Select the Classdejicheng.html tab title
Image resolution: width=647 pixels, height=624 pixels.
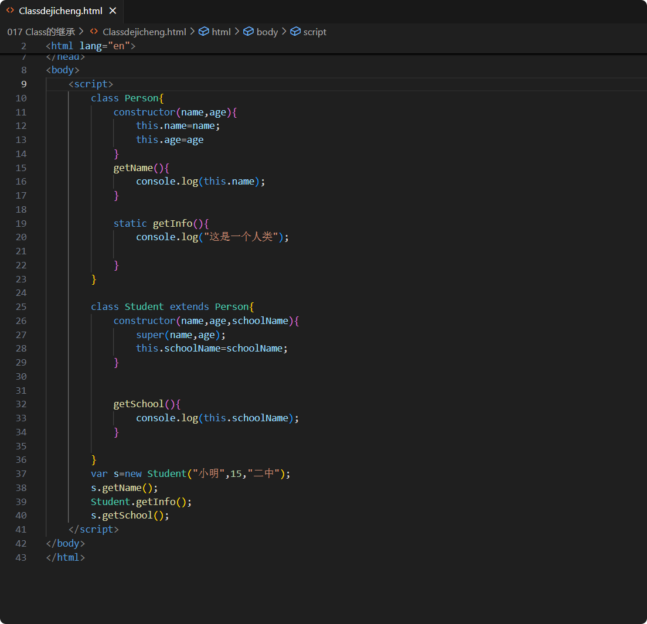click(x=60, y=11)
